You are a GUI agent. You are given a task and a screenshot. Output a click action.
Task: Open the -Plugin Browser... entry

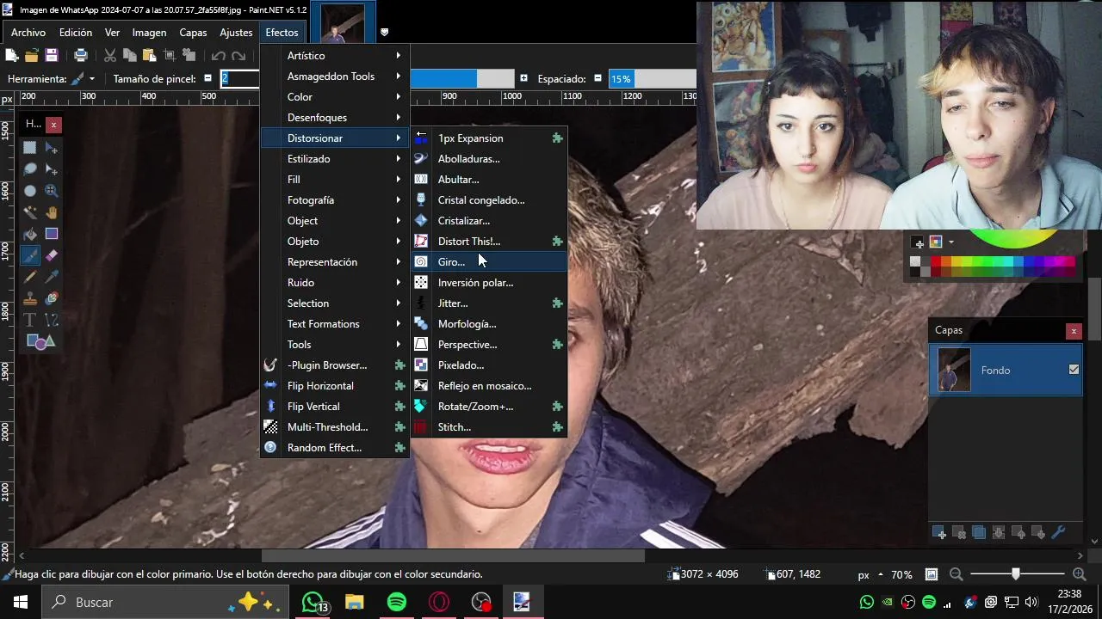click(x=335, y=365)
